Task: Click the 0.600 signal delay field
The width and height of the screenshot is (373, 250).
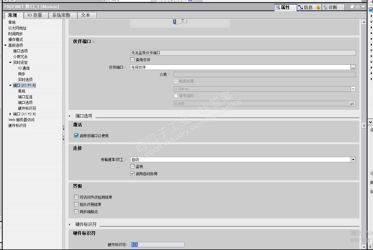Action: point(262,103)
